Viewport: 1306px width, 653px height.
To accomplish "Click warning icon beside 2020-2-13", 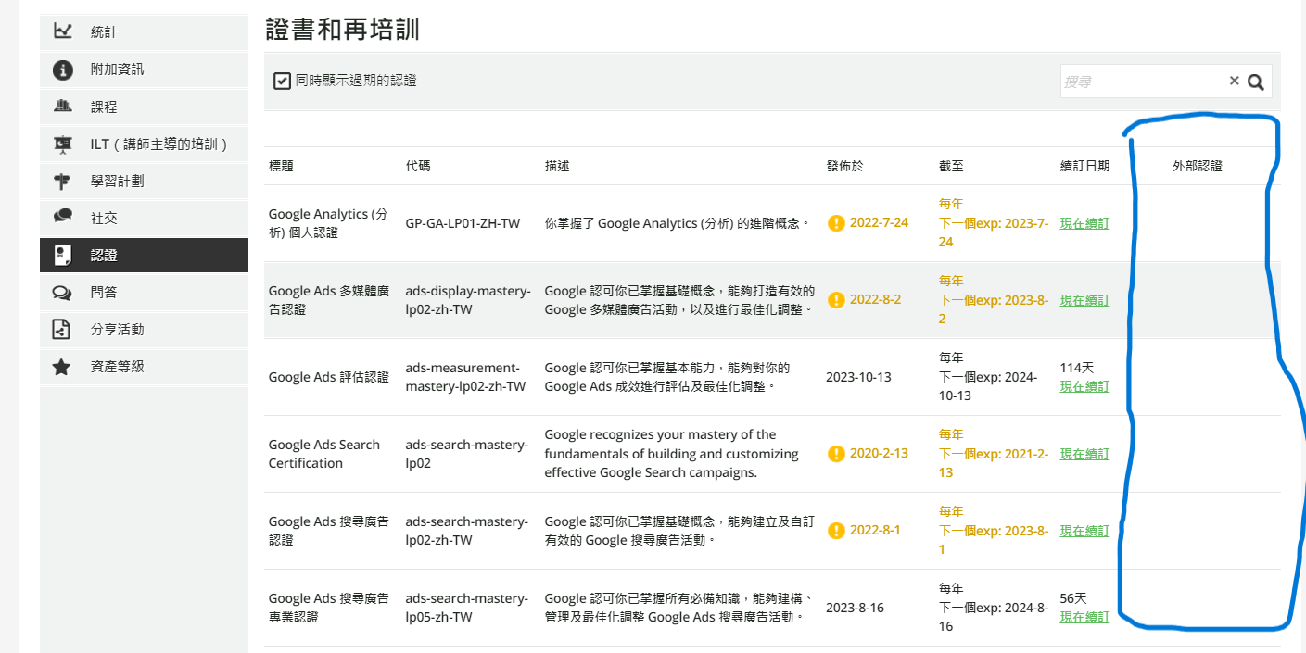I will [836, 454].
